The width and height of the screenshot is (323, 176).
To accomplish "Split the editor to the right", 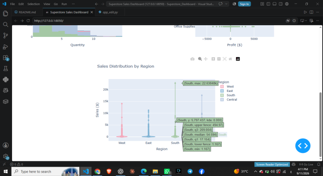I will (x=311, y=12).
